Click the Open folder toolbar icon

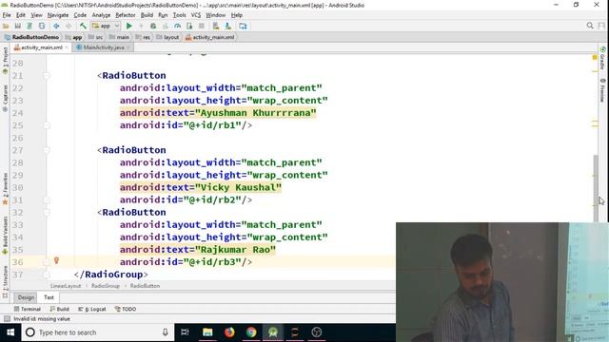6,26
